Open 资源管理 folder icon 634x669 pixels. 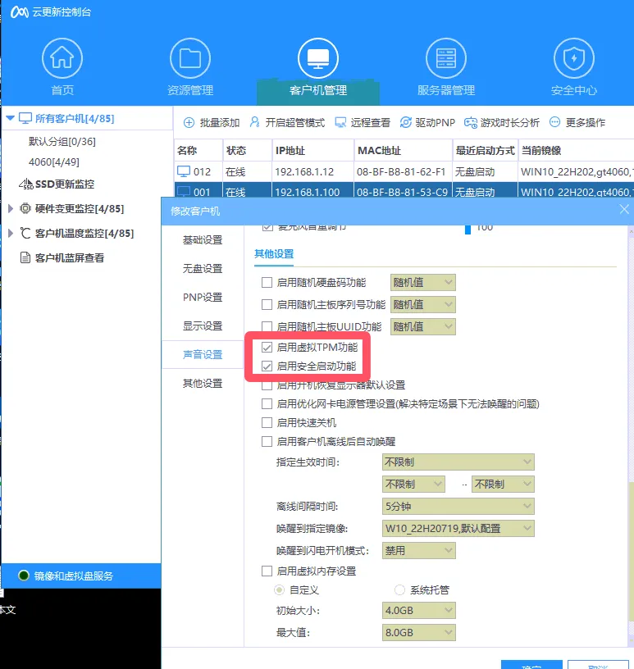pos(190,58)
